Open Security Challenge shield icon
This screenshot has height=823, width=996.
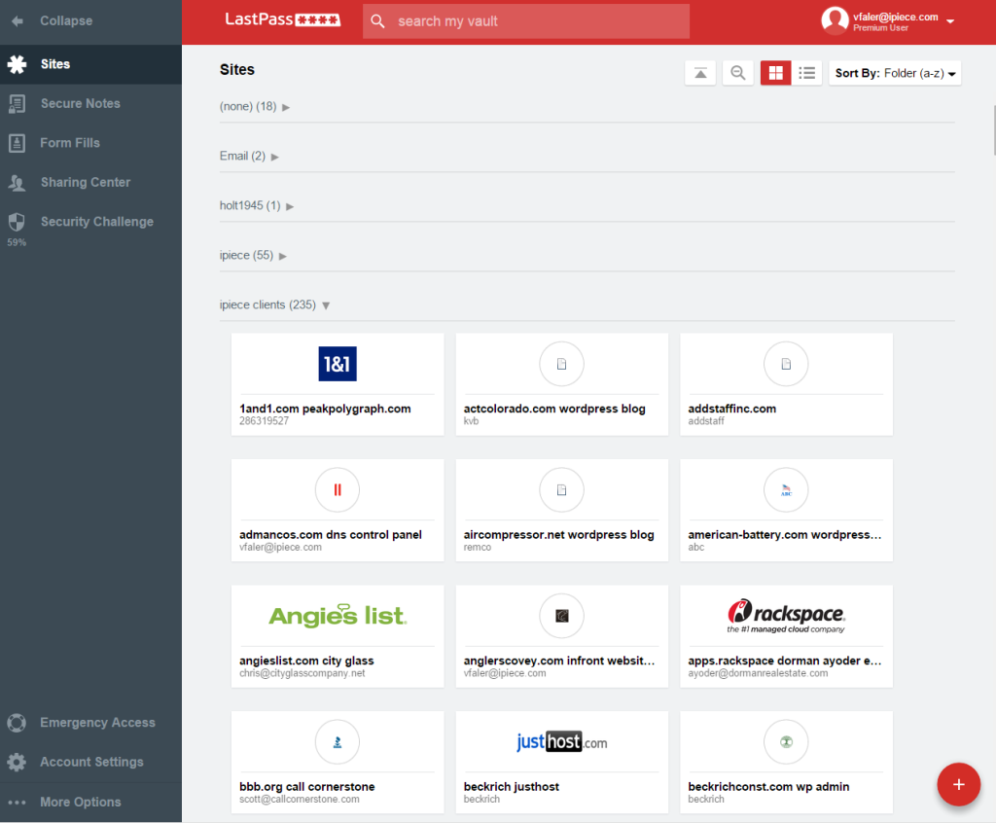click(17, 222)
